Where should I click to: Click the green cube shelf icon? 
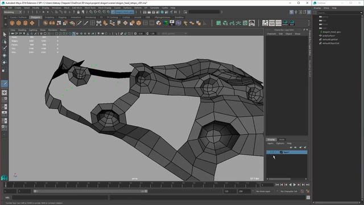point(225,23)
